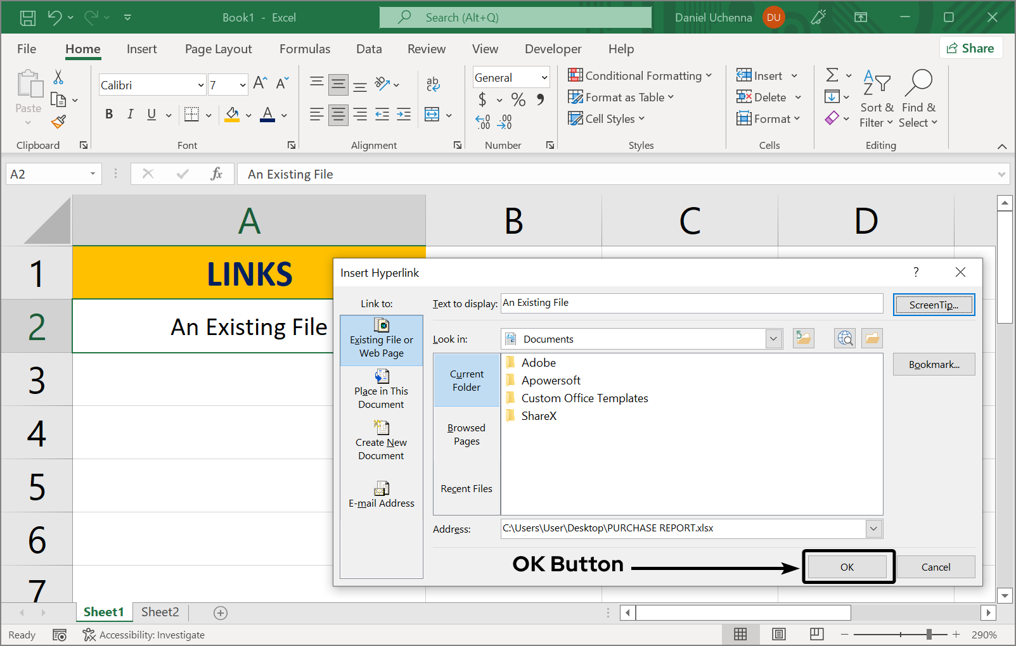The image size is (1016, 646).
Task: Click the AutoSum icon
Action: pyautogui.click(x=833, y=75)
